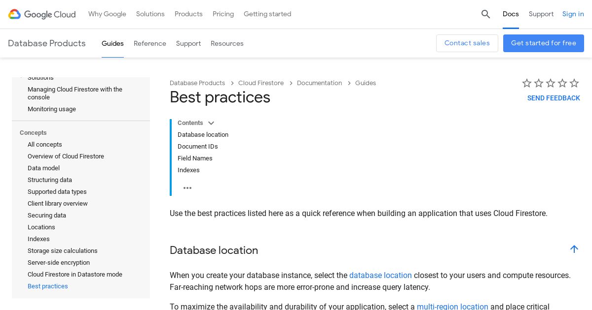Open Server-side encryption
Viewport: 592px width, 310px height.
click(59, 263)
